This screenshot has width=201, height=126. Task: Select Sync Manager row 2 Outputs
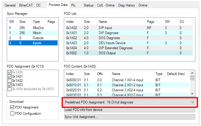[33, 38]
